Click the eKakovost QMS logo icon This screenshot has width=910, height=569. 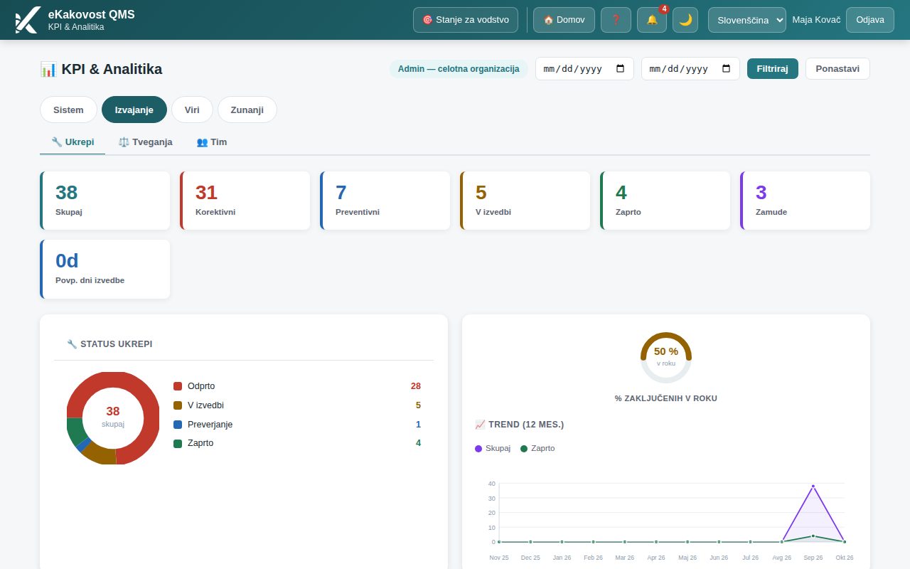click(x=27, y=20)
